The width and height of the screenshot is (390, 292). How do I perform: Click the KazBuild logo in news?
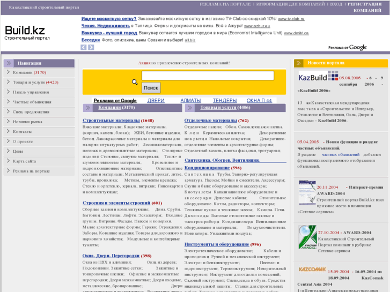click(x=318, y=76)
